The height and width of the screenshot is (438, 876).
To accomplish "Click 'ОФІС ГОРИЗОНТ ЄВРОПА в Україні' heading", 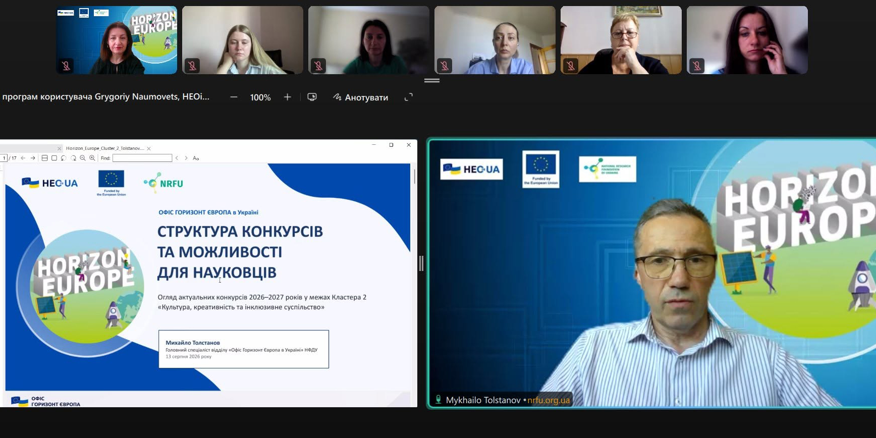I will [208, 212].
